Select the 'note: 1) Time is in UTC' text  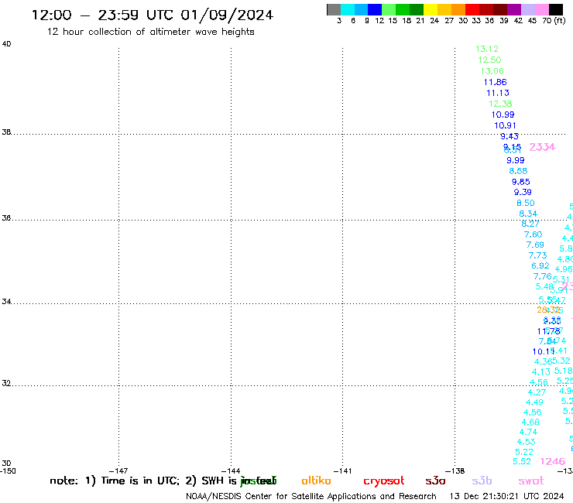(115, 481)
